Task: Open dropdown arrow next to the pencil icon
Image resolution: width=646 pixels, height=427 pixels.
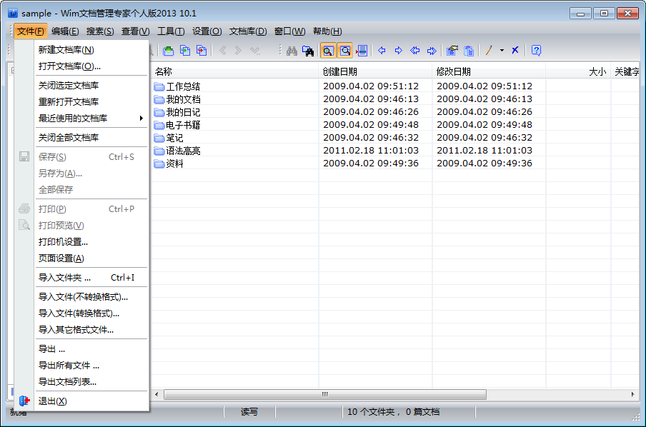Action: click(x=502, y=50)
